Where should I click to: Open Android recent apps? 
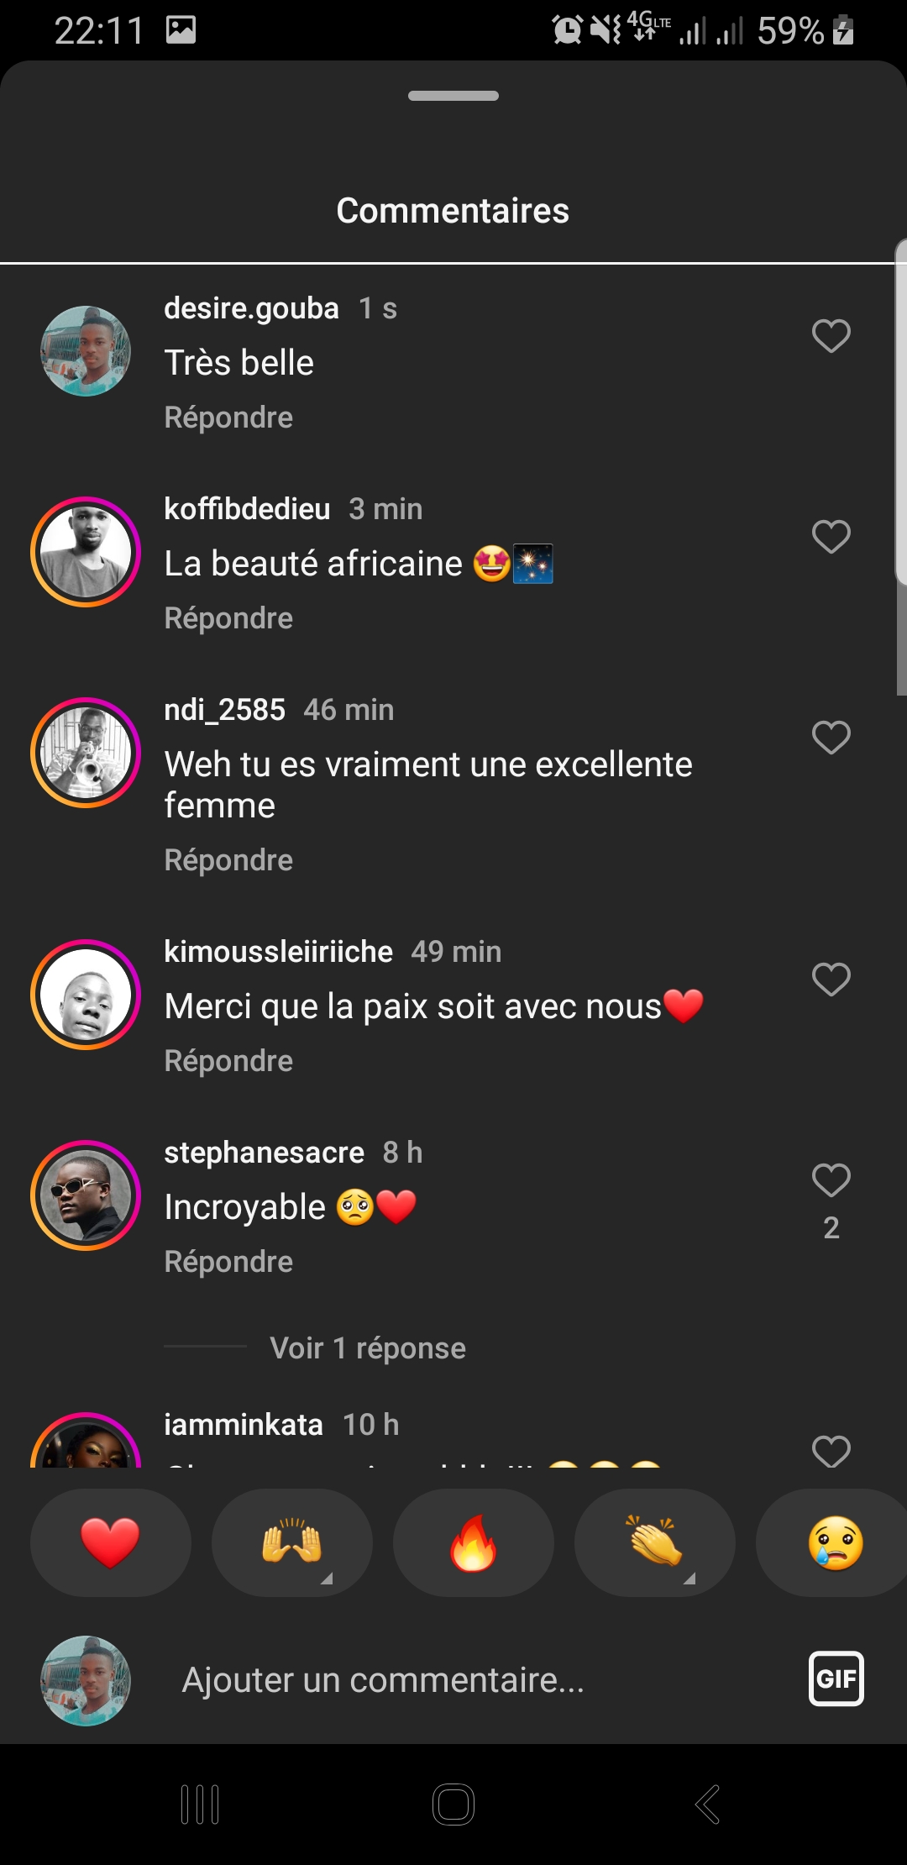[200, 1804]
